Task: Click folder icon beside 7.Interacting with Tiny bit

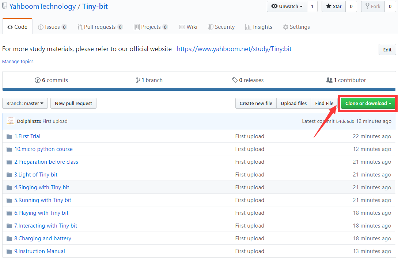Action: click(10, 226)
